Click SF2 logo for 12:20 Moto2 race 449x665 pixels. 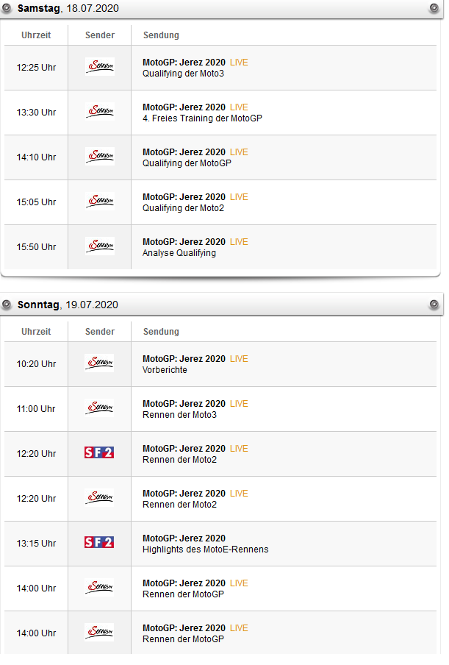coord(99,453)
